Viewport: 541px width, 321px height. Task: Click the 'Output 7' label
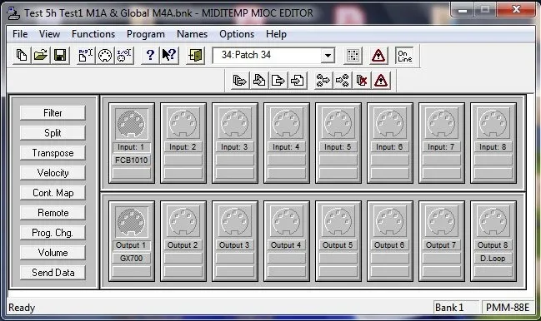442,245
